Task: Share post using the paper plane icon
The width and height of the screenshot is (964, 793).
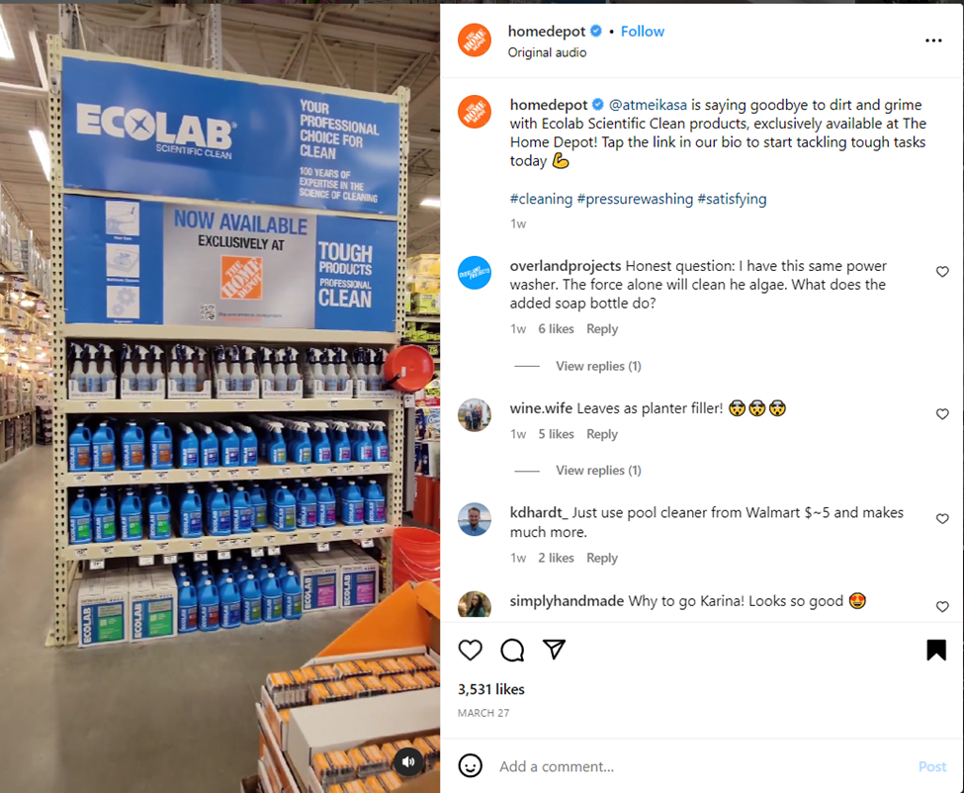Action: pos(554,650)
